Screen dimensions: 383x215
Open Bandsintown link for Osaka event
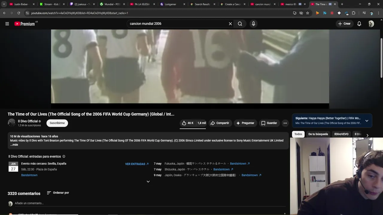coord(251,175)
